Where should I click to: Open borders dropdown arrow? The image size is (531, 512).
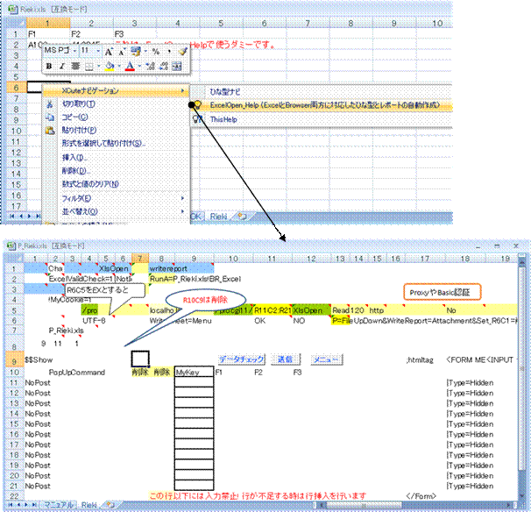pos(98,66)
